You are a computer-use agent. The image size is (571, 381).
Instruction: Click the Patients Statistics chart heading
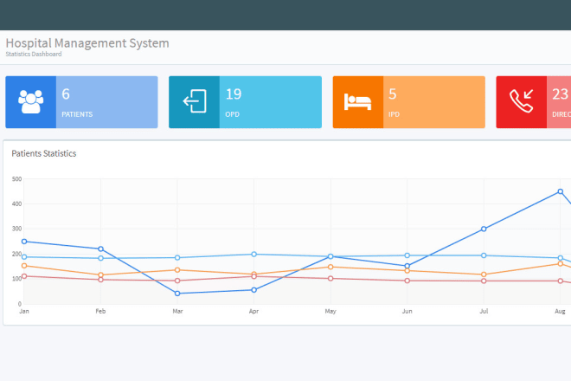(44, 153)
